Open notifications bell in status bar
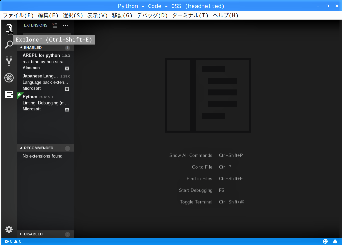The image size is (342, 245). point(335,241)
